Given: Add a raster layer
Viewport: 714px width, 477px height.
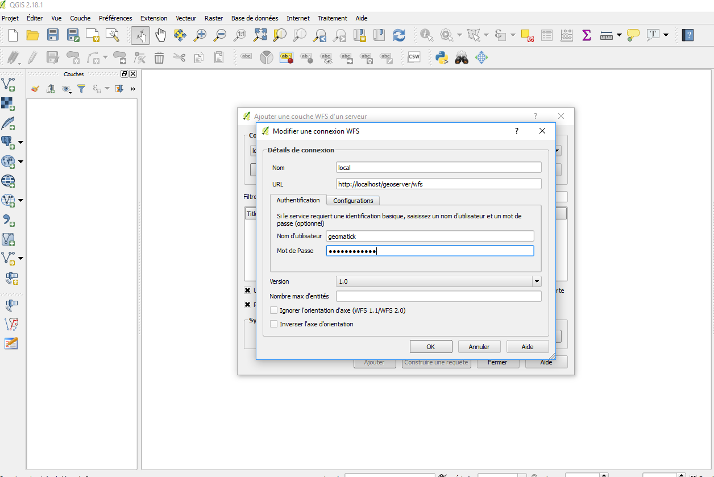Looking at the screenshot, I should coord(9,104).
